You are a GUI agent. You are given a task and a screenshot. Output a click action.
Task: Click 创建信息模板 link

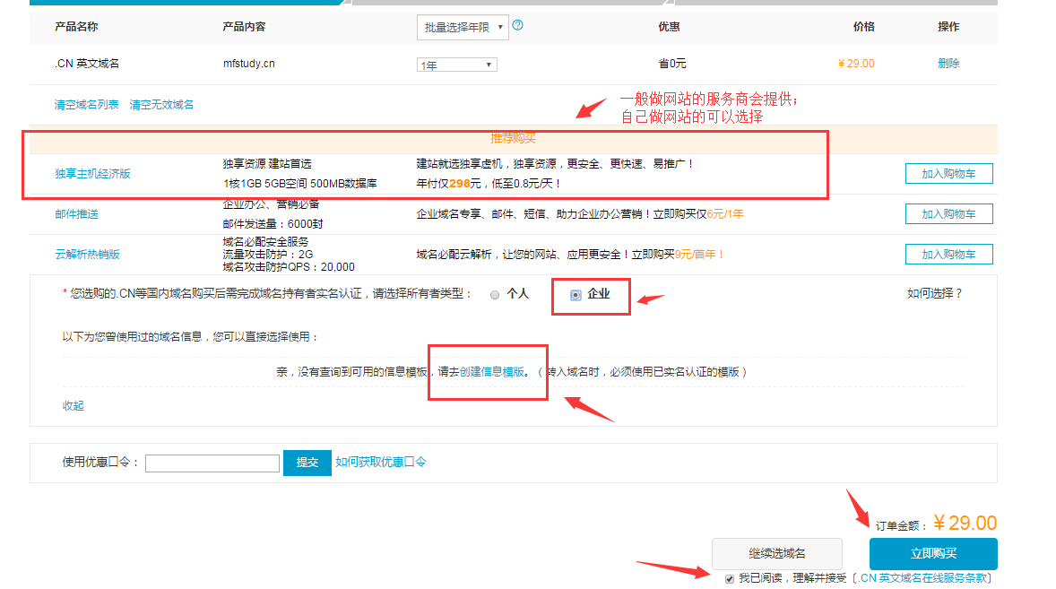pos(491,372)
